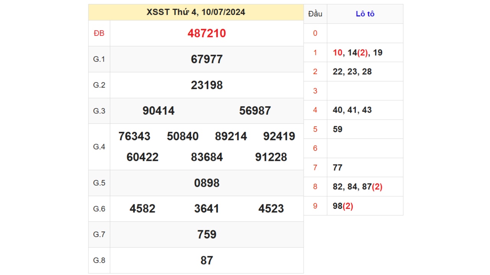490x275 pixels.
Task: Select the special prize number 487210
Action: point(207,33)
